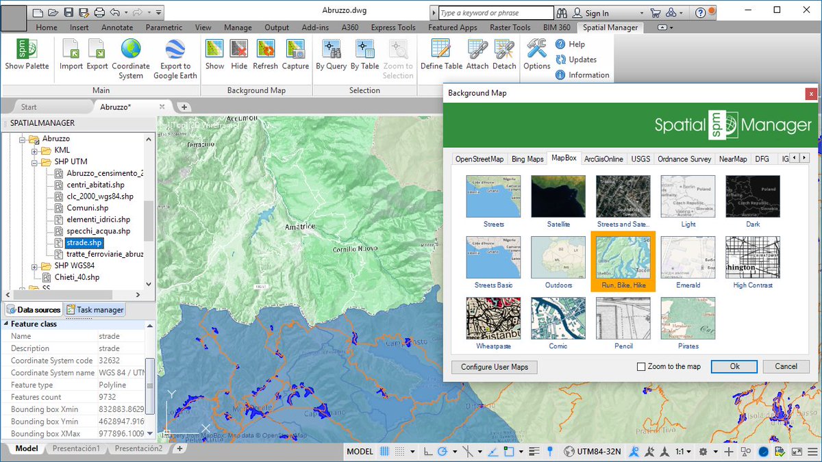Expand the KML folder in tree
Screen dimensions: 822x462
[x=34, y=150]
